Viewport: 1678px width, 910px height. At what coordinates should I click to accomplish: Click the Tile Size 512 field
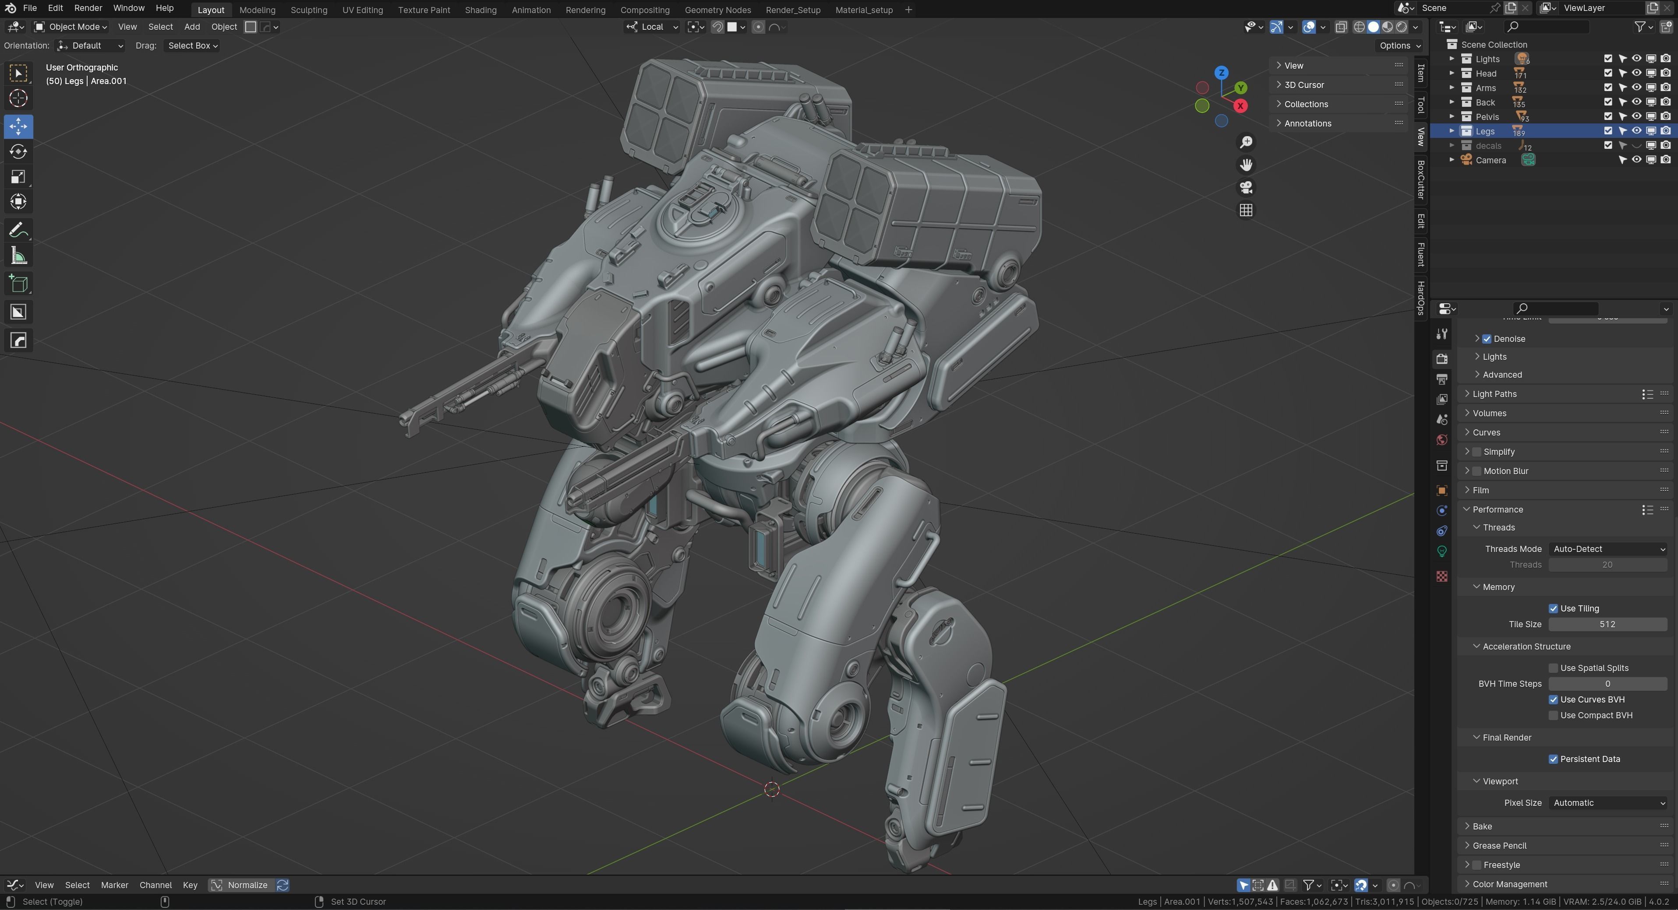click(1607, 625)
